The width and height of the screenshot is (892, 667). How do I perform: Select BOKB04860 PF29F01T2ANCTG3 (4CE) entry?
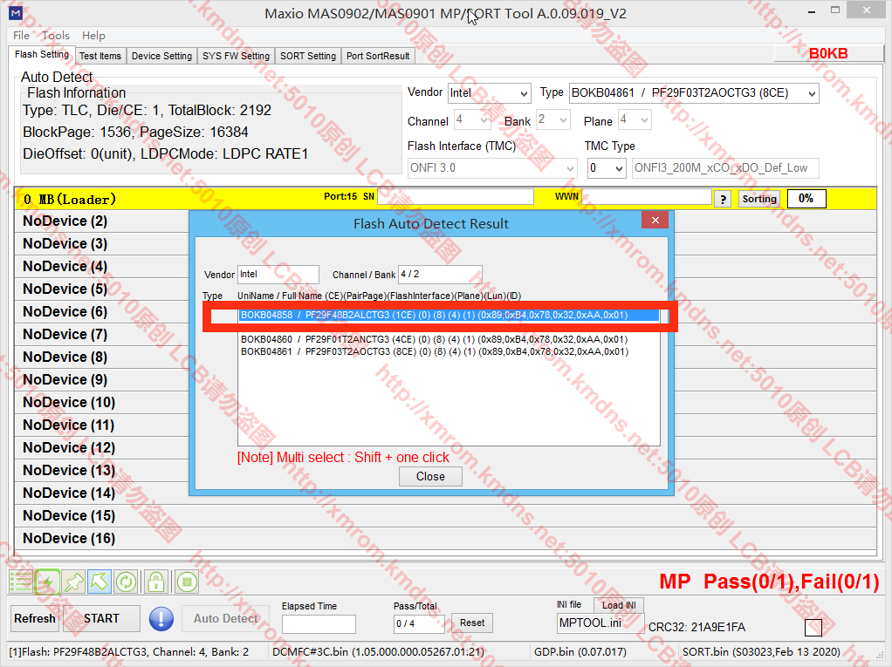pos(434,339)
